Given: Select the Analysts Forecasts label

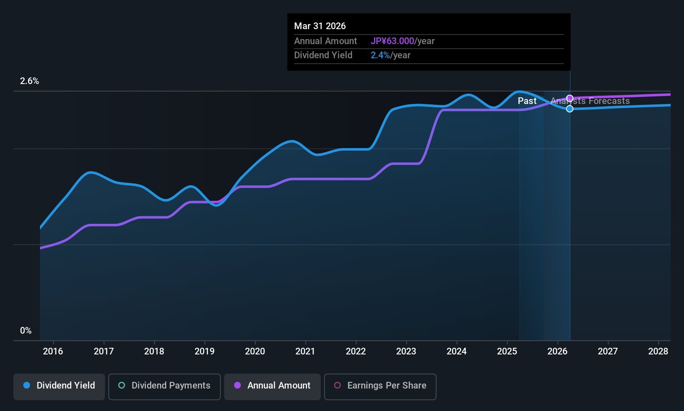Looking at the screenshot, I should 590,101.
